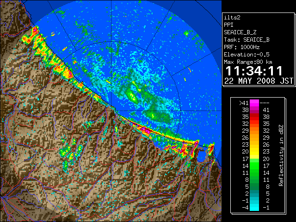Click the radar origin where dotted crosshairs intersect

pyautogui.click(x=111, y=111)
